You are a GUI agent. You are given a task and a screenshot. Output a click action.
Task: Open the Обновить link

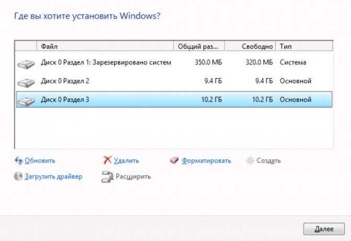pyautogui.click(x=40, y=160)
